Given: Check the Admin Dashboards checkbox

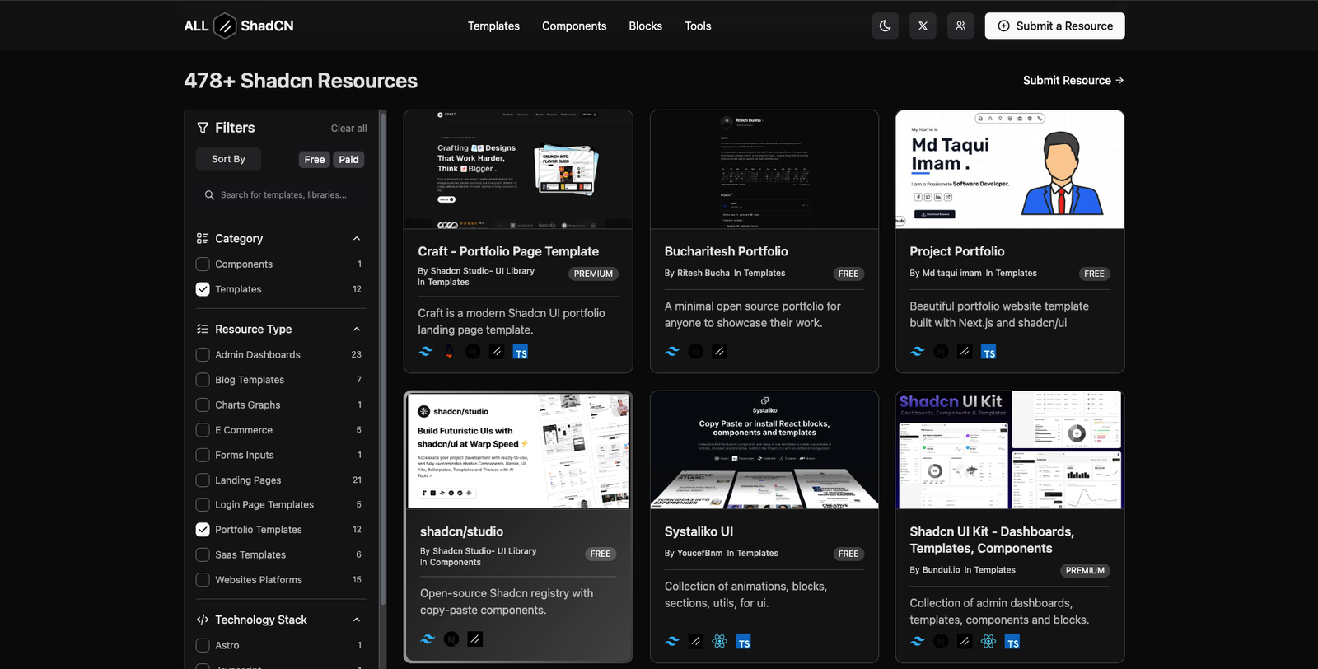Looking at the screenshot, I should [x=203, y=355].
